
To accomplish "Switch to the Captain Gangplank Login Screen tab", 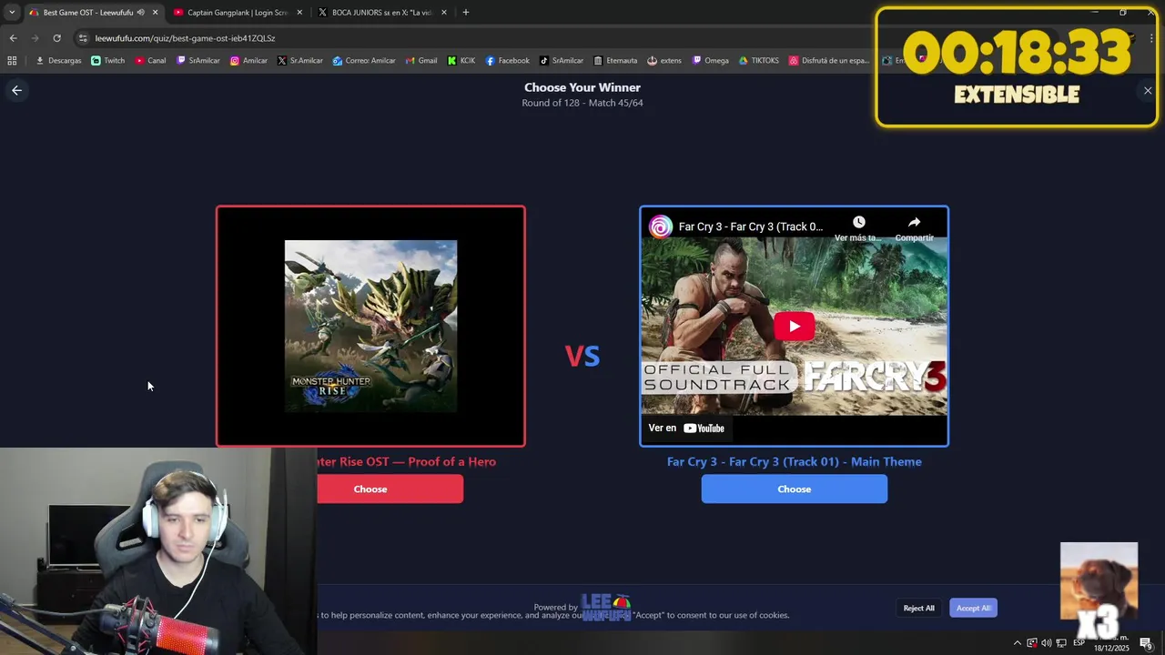I will tap(237, 12).
